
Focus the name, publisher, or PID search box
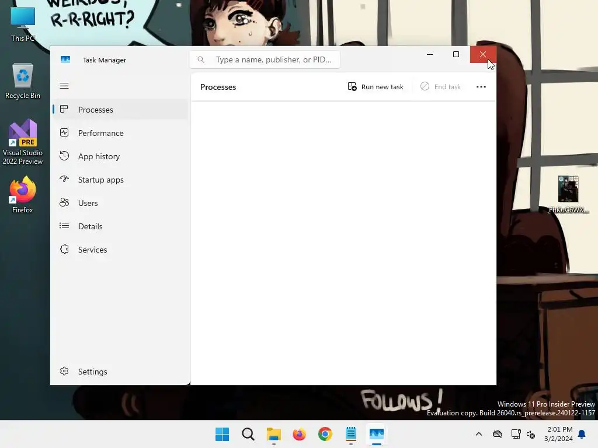265,60
